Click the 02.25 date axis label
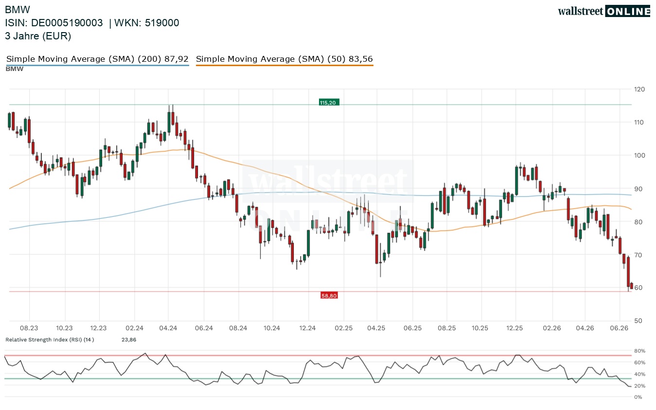Image resolution: width=656 pixels, height=410 pixels. pos(343,328)
